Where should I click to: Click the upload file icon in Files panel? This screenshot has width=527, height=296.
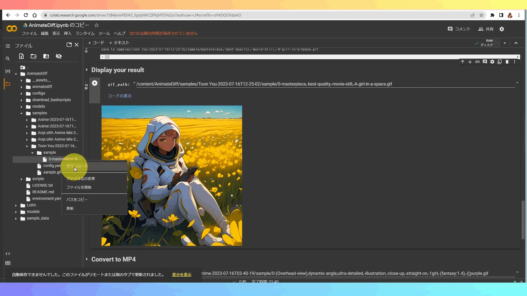(x=21, y=56)
